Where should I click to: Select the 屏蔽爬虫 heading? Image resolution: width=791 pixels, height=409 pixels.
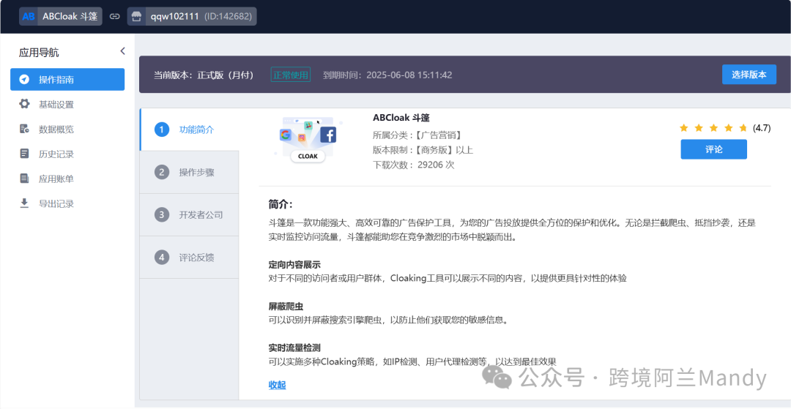click(286, 307)
